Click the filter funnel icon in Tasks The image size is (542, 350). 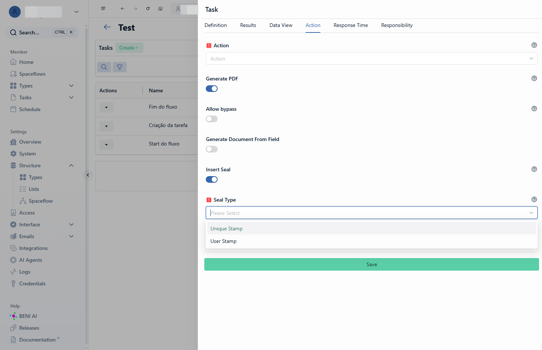120,67
